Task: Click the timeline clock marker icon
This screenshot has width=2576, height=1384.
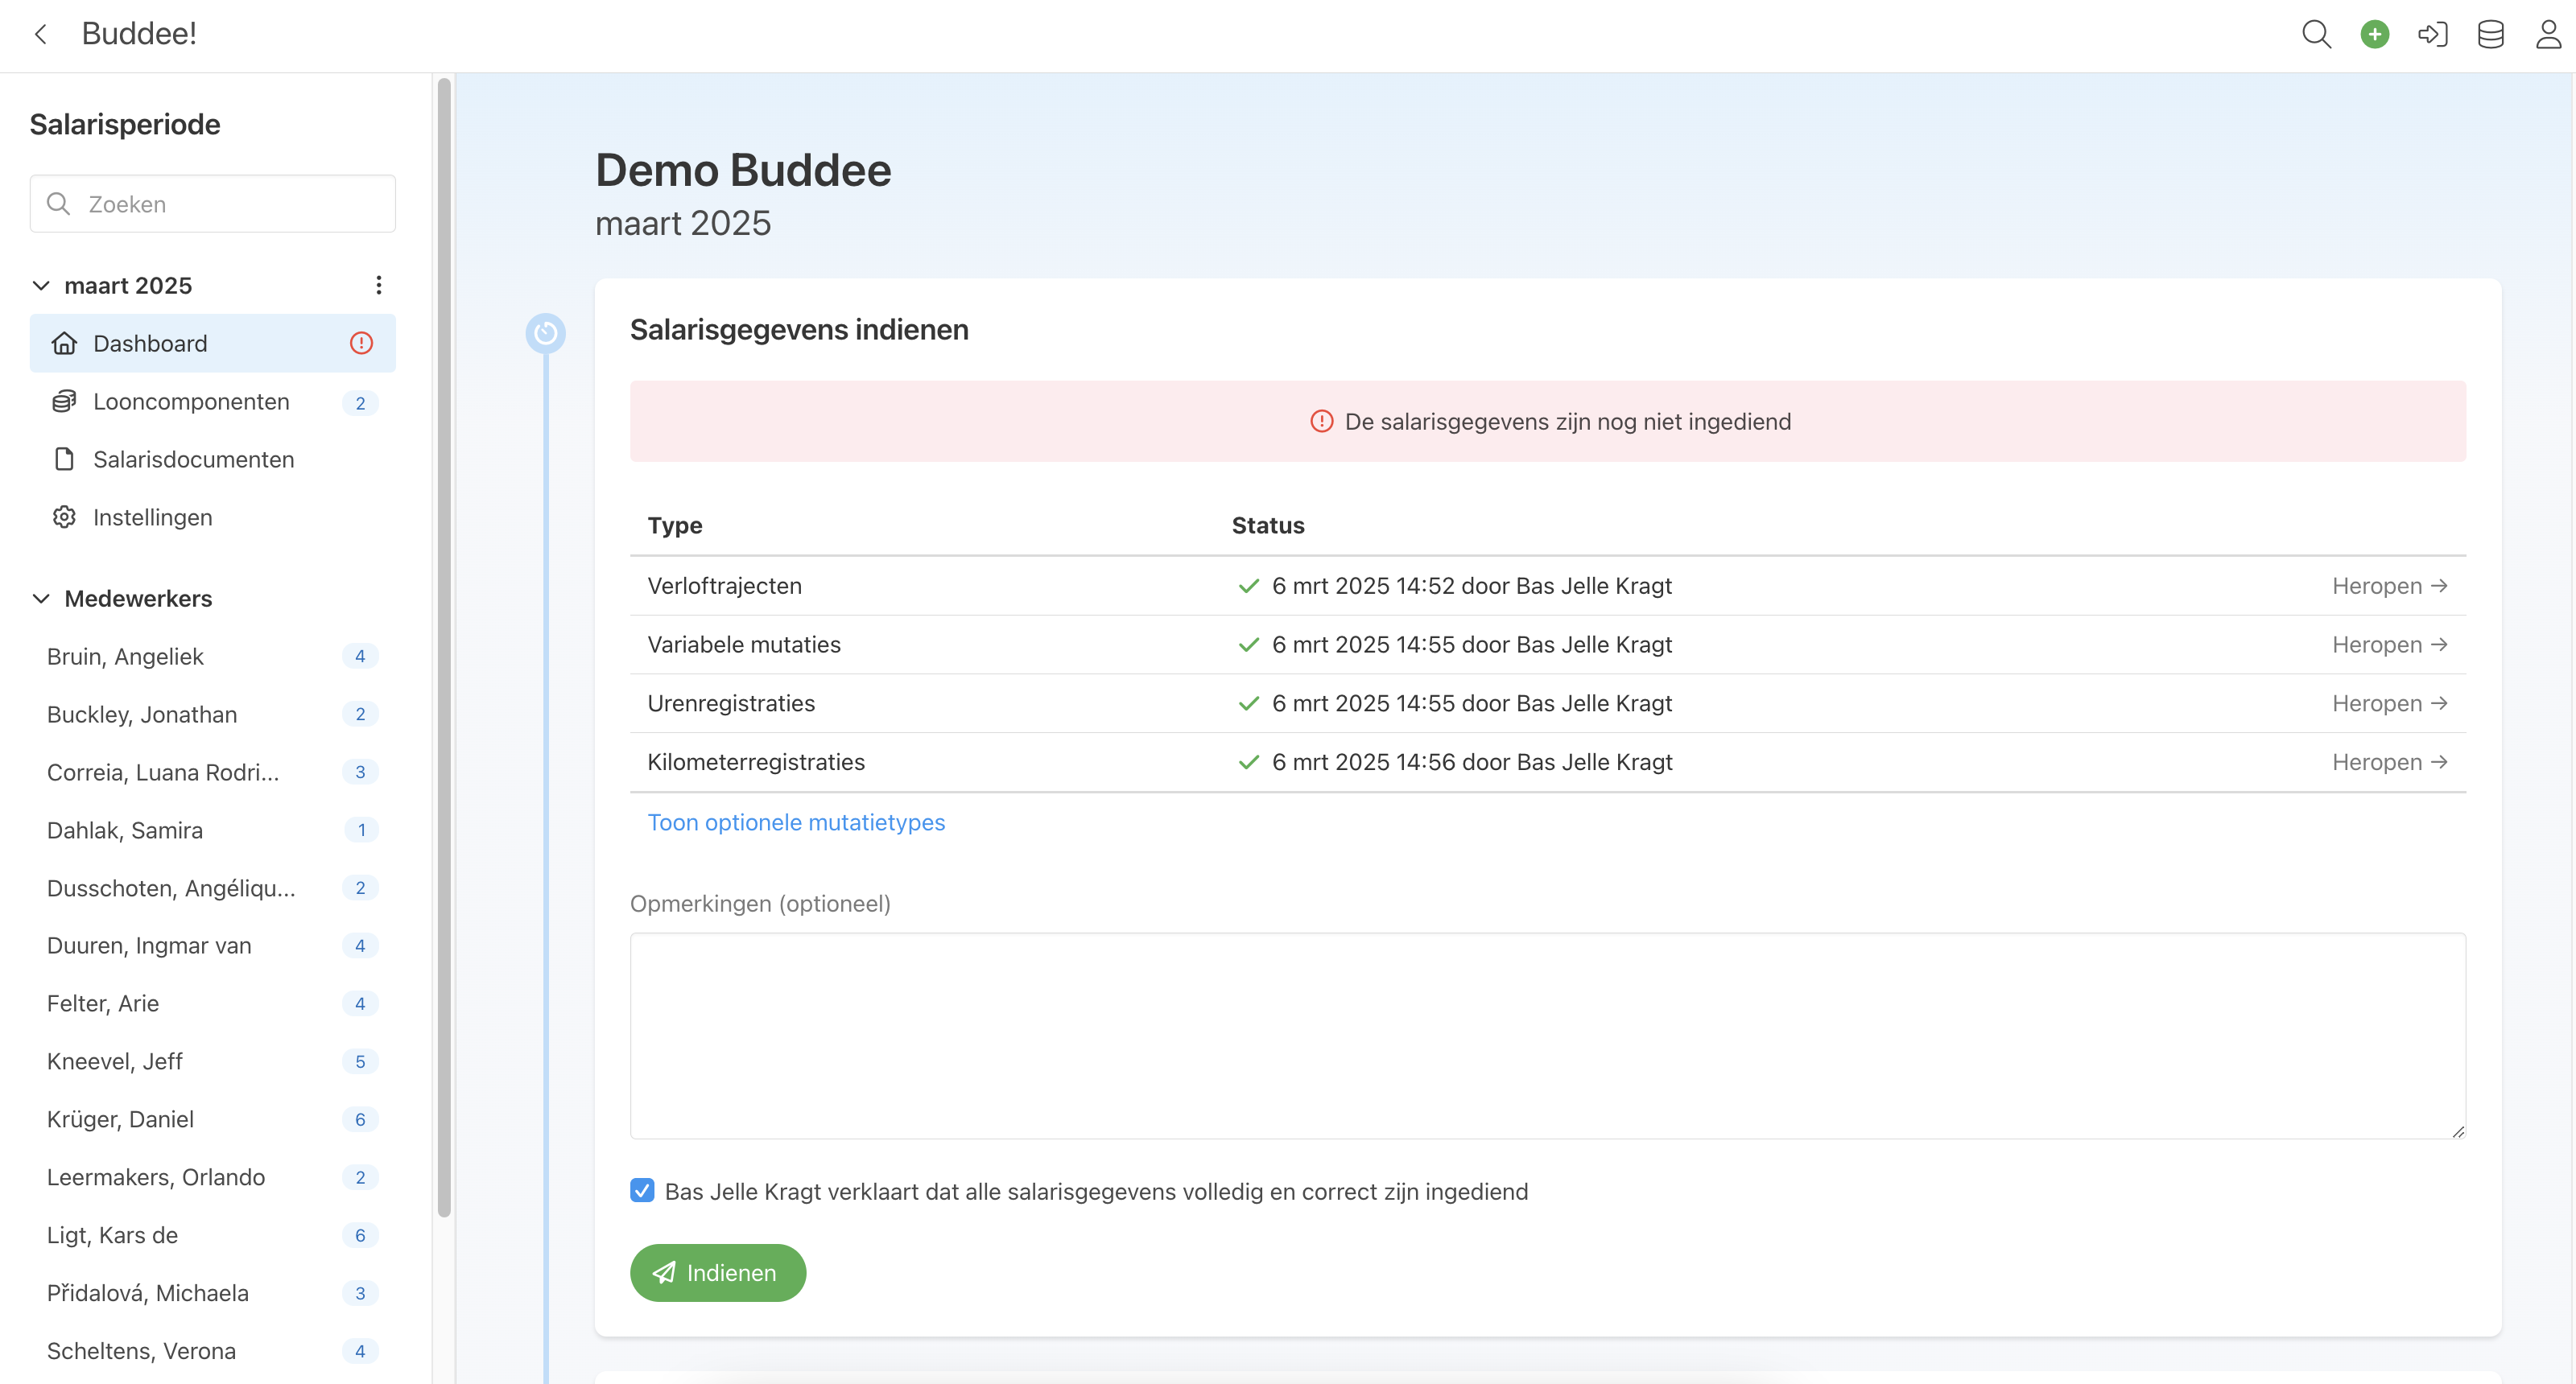Action: coord(545,333)
